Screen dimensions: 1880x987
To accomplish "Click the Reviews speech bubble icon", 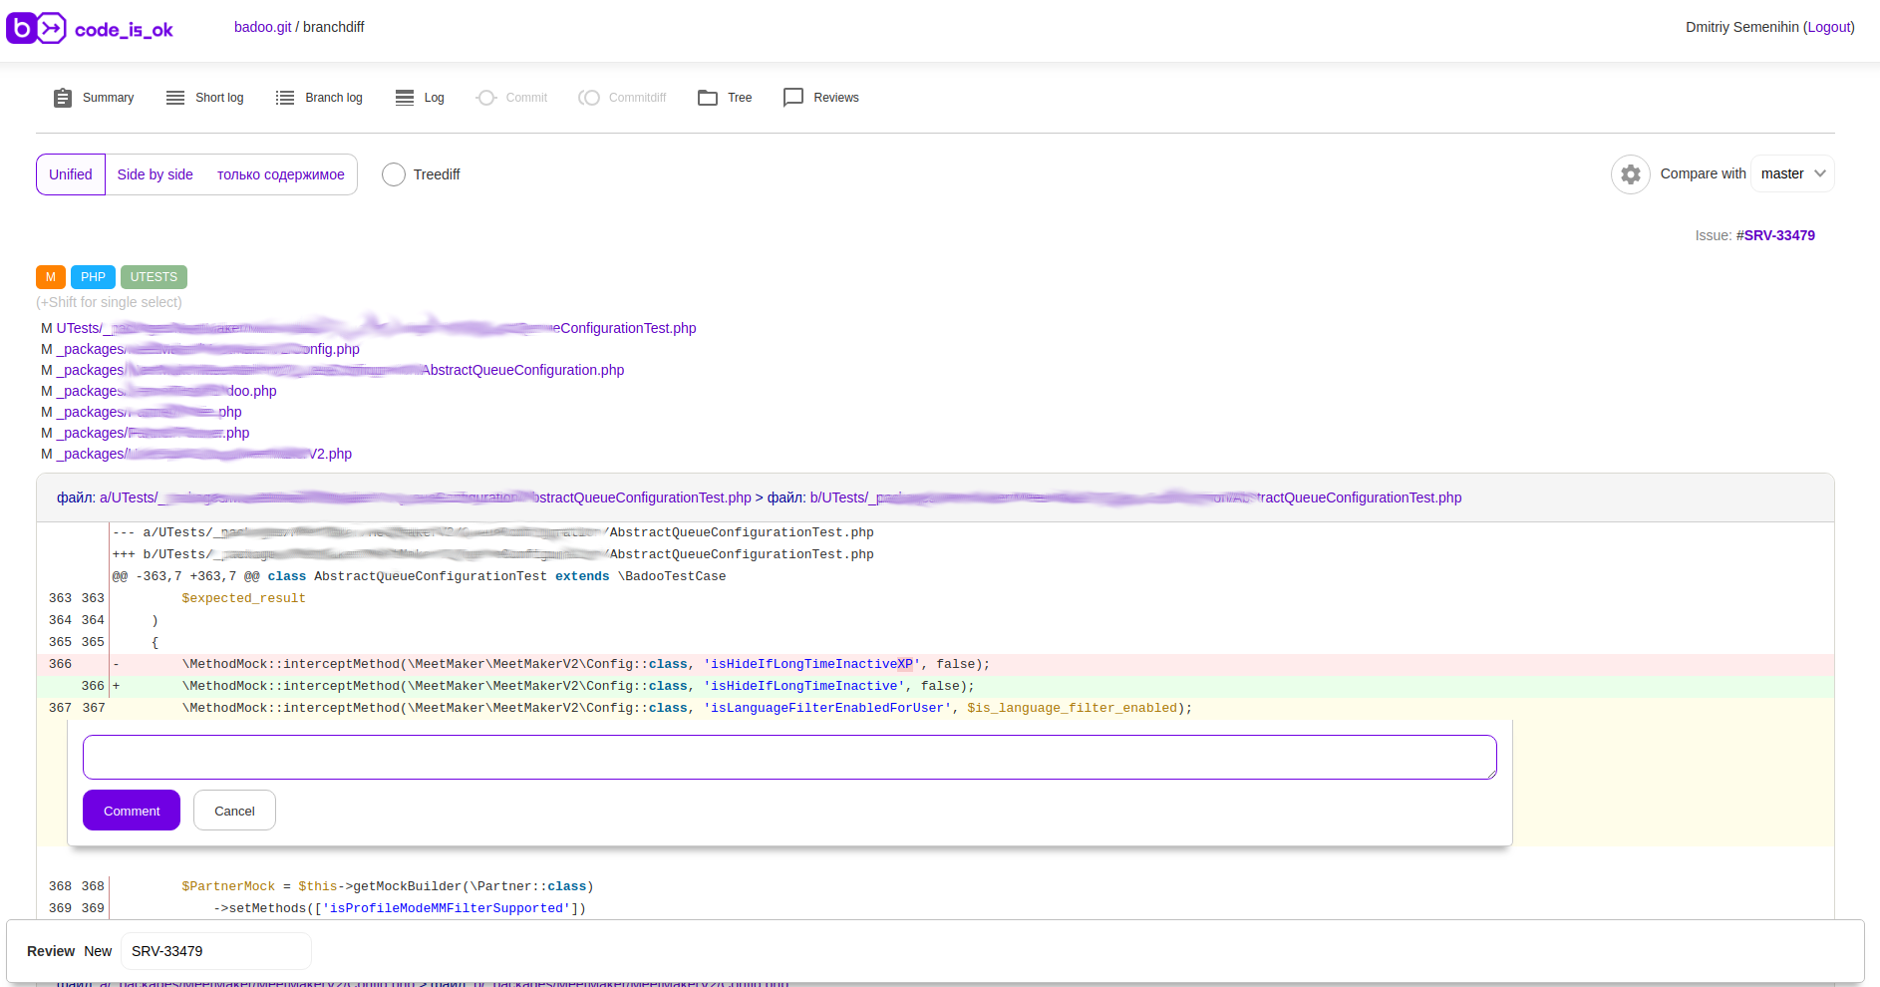I will coord(793,98).
